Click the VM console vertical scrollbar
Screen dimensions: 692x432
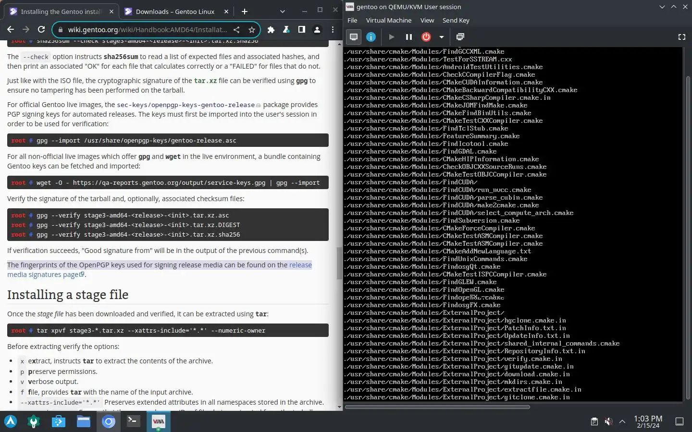pos(688,238)
